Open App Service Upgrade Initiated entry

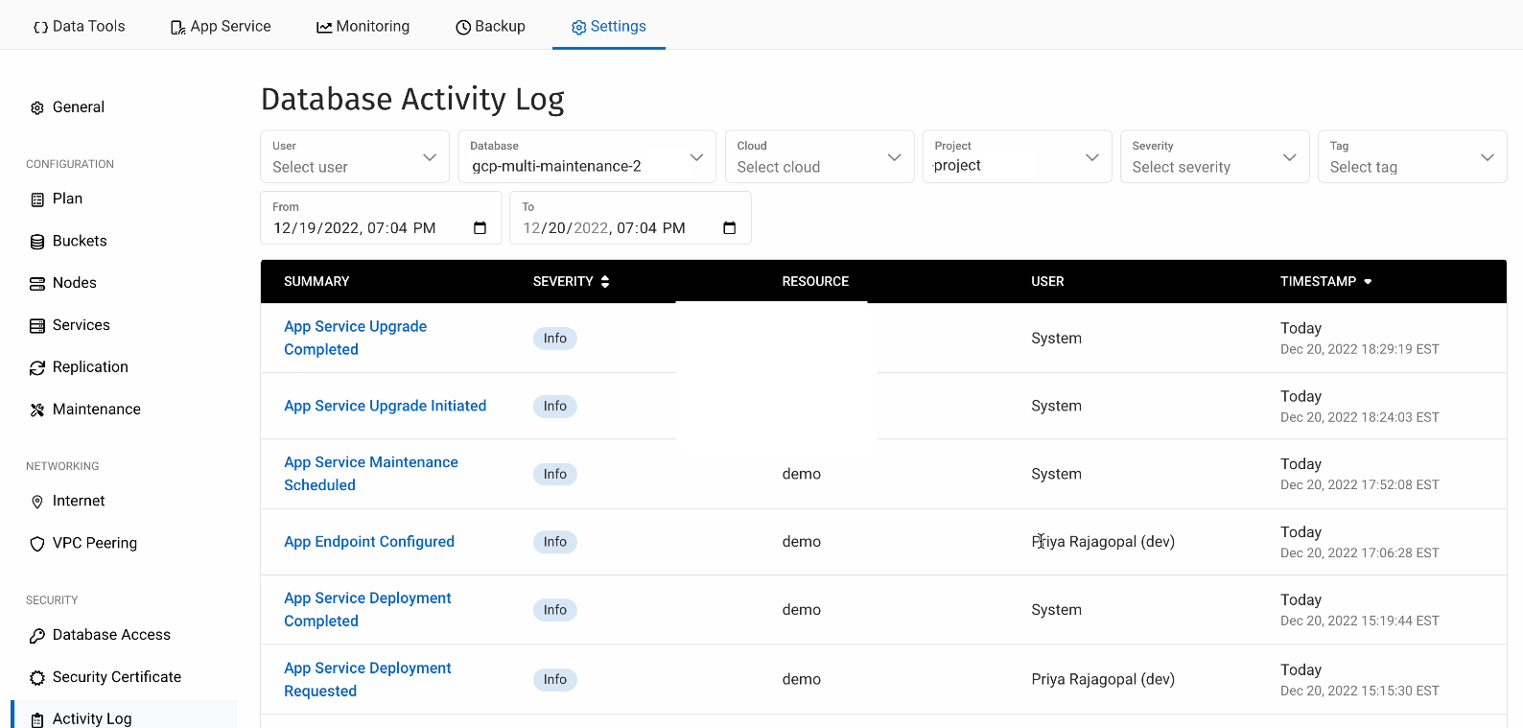[385, 406]
